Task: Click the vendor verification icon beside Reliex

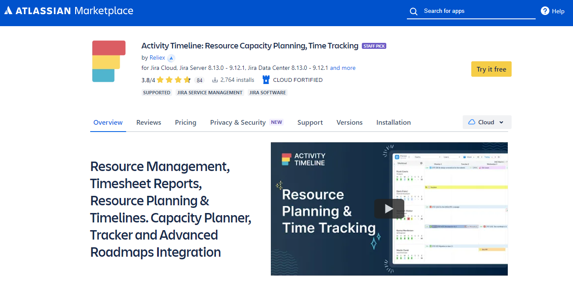Action: pos(171,57)
